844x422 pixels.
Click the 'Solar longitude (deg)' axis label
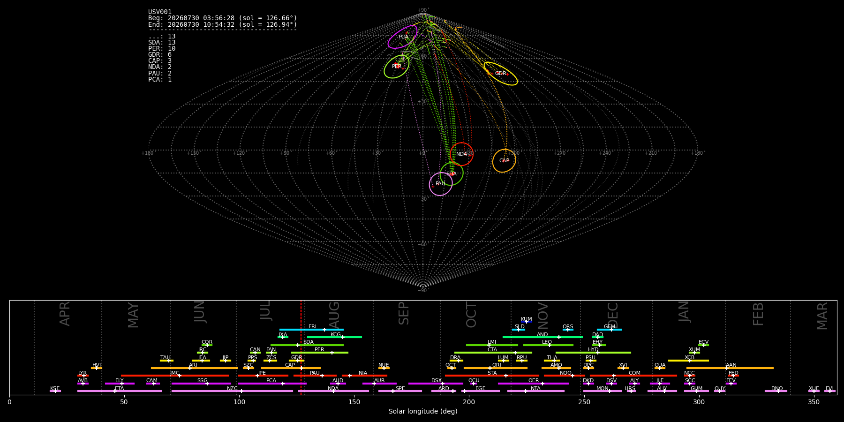(423, 412)
